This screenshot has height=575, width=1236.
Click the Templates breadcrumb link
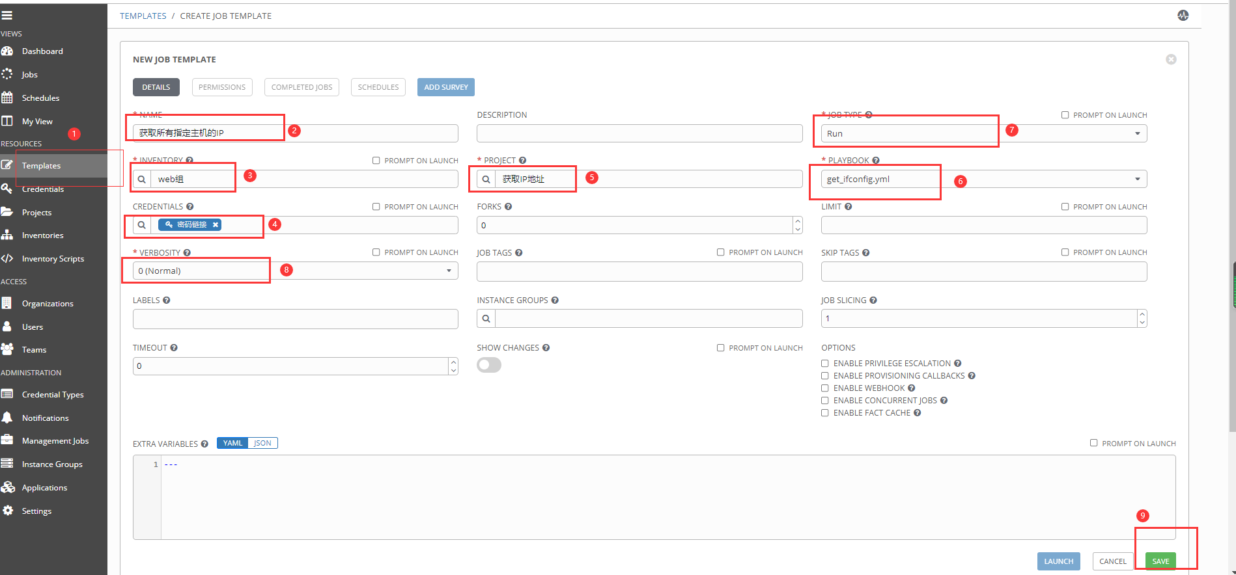pyautogui.click(x=143, y=16)
